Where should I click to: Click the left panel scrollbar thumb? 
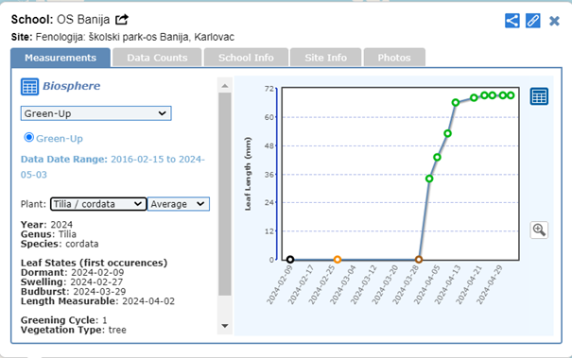[x=225, y=194]
